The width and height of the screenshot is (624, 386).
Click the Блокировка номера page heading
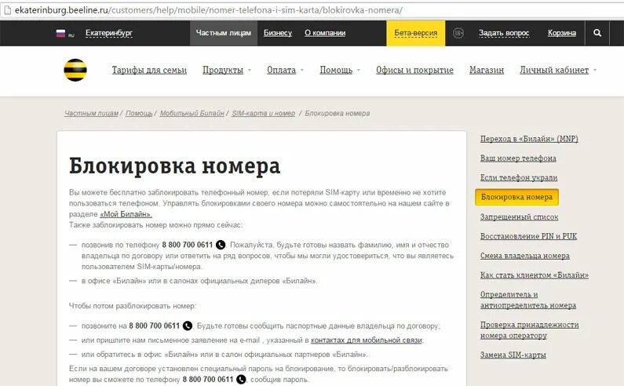pos(175,166)
